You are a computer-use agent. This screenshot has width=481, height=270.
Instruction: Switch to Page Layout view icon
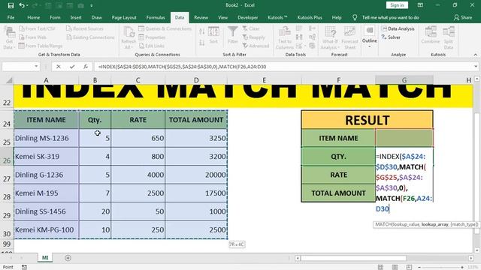click(x=395, y=267)
